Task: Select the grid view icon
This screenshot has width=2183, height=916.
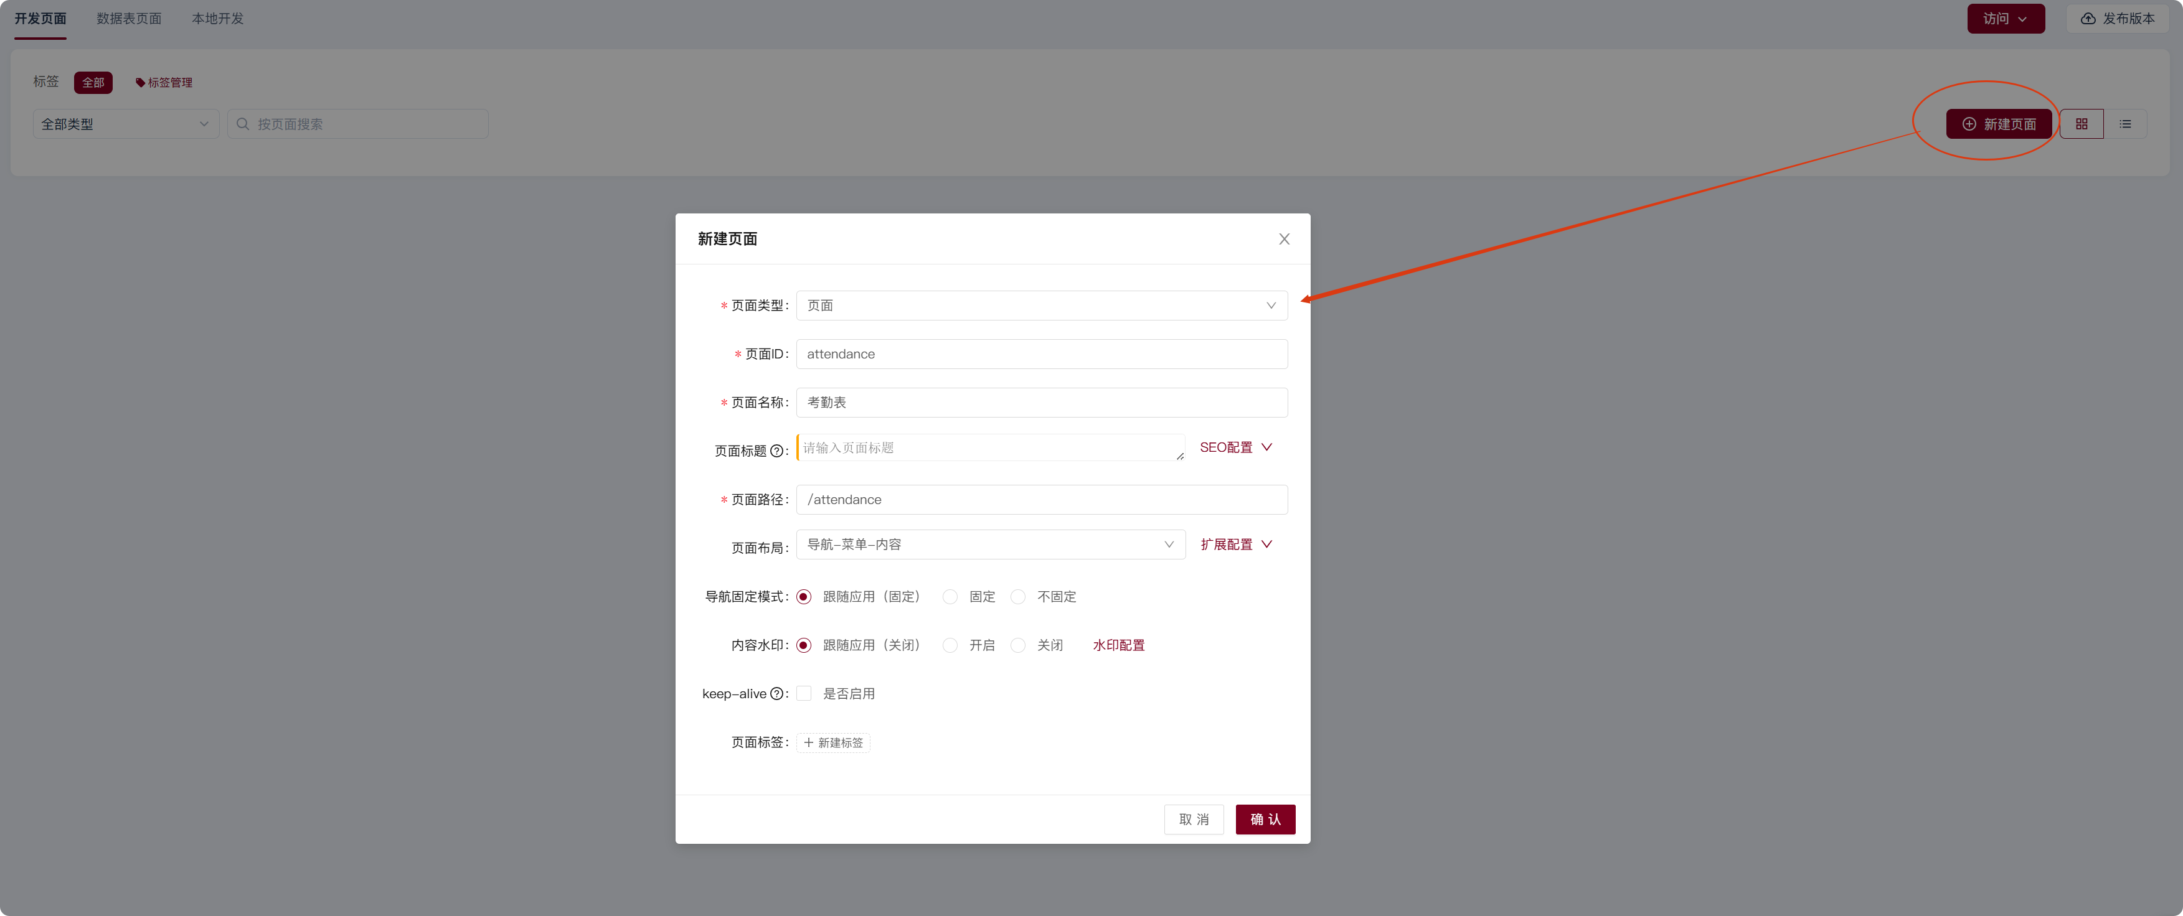Action: 2082,124
